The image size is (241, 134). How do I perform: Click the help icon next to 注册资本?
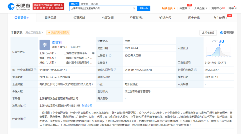(110, 56)
